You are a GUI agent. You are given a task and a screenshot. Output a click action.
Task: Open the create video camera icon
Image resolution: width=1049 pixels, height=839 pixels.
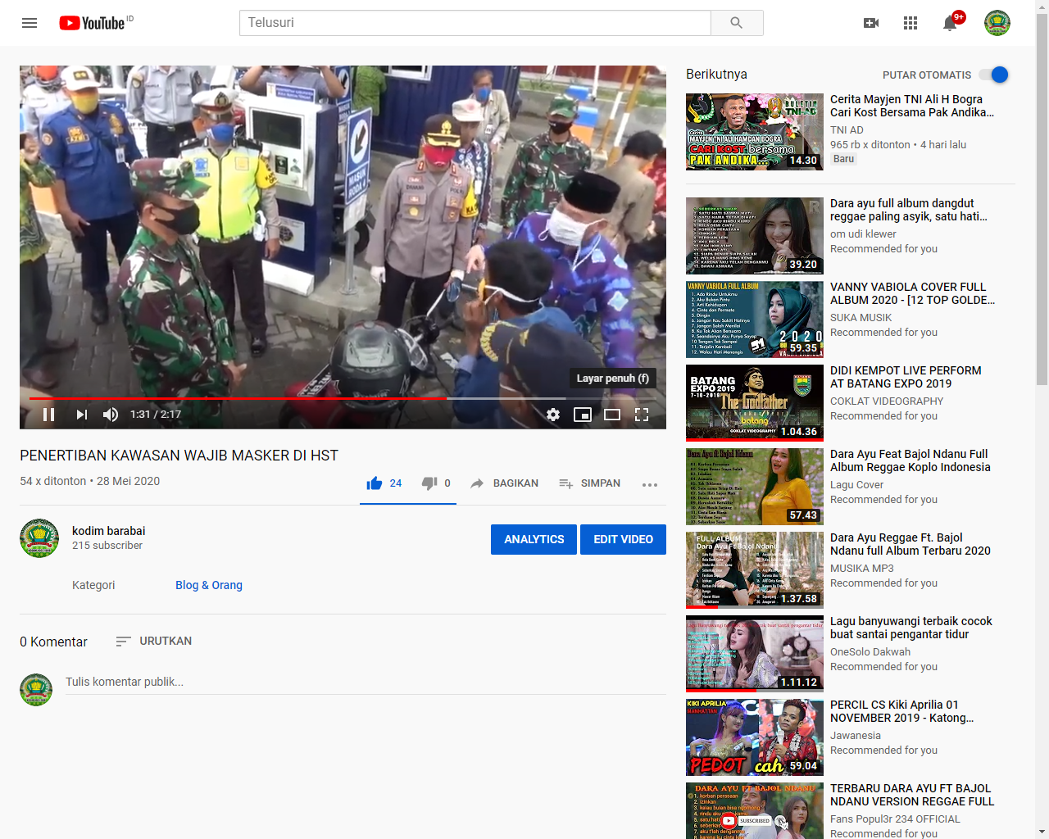click(871, 23)
